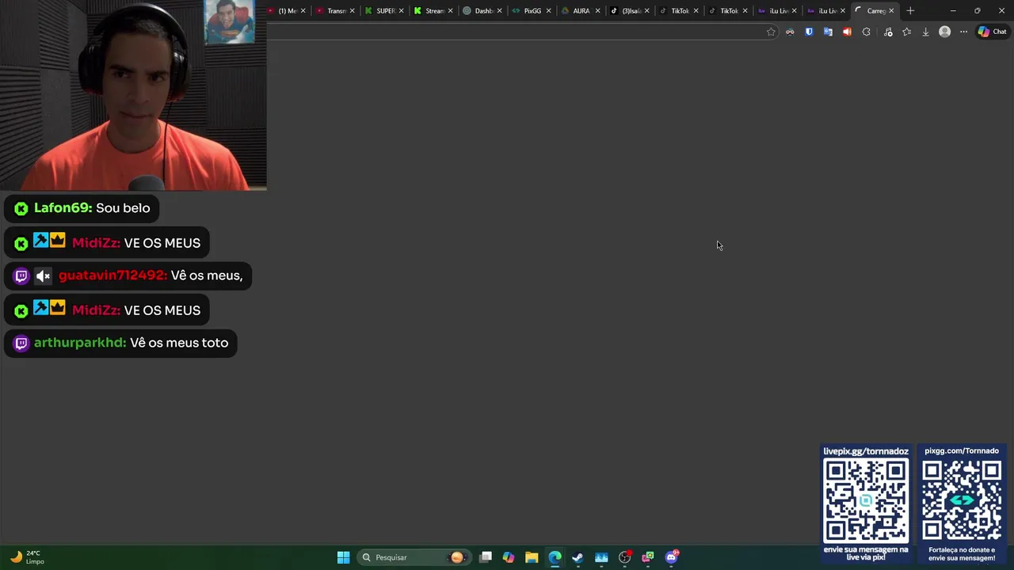Click the "Lafon69: Sou belo" chat message
Screen dimensions: 1014x570
pyautogui.click(x=82, y=208)
